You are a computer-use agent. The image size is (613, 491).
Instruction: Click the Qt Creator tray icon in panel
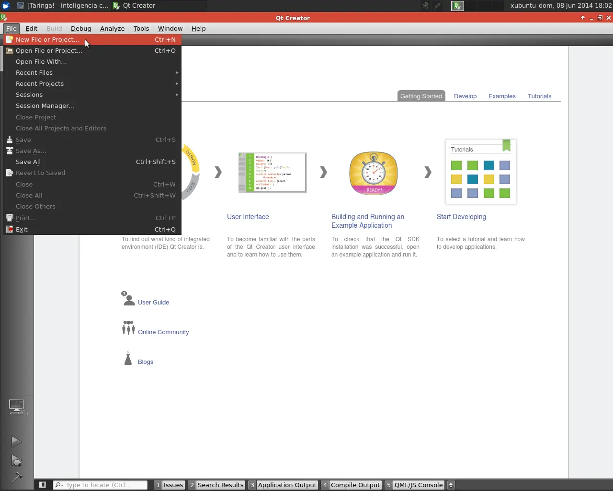tap(457, 6)
